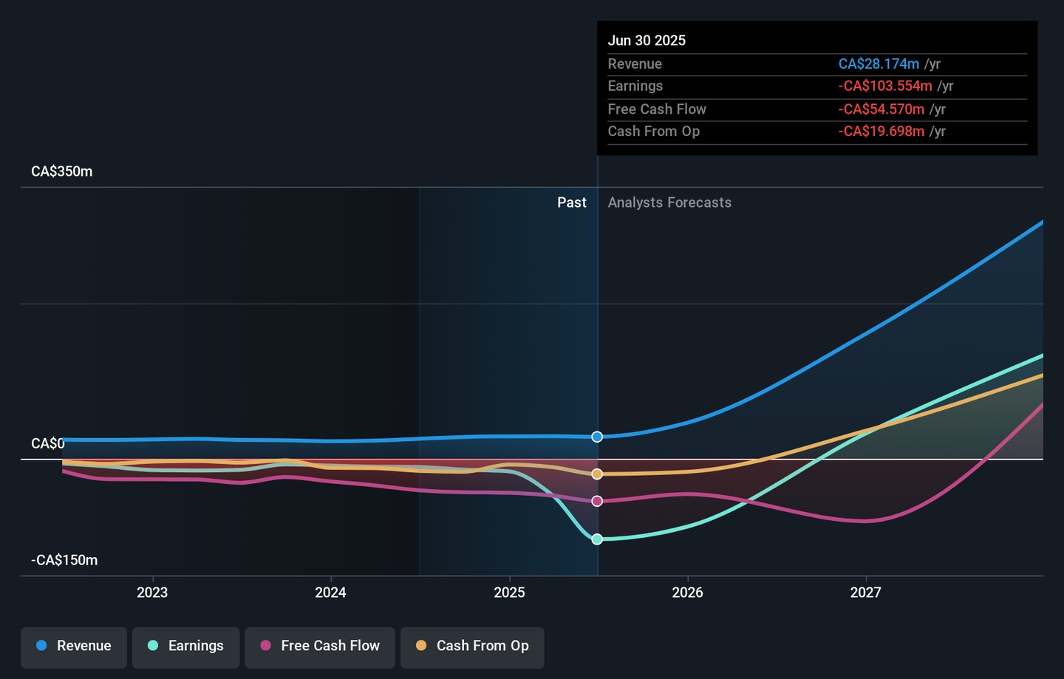Hide the Earnings series via legend
This screenshot has width=1064, height=679.
pyautogui.click(x=186, y=646)
